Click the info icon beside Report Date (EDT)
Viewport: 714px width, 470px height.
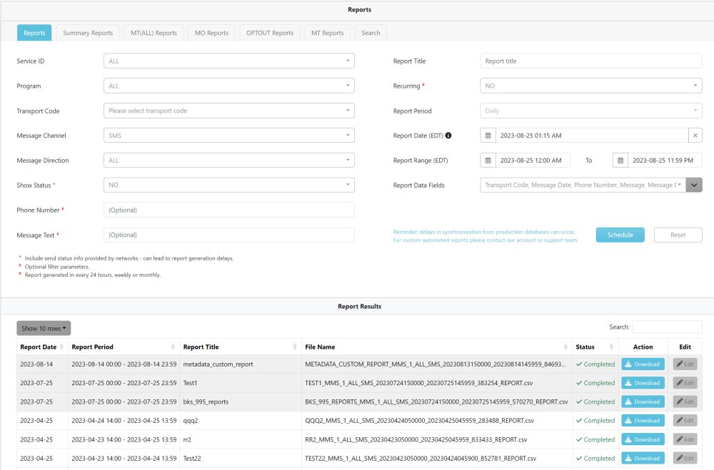[449, 136]
